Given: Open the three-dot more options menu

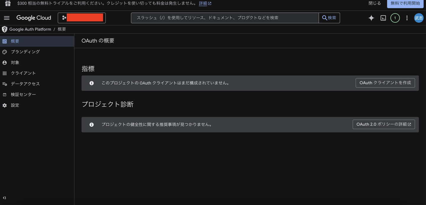Looking at the screenshot, I should [x=407, y=18].
